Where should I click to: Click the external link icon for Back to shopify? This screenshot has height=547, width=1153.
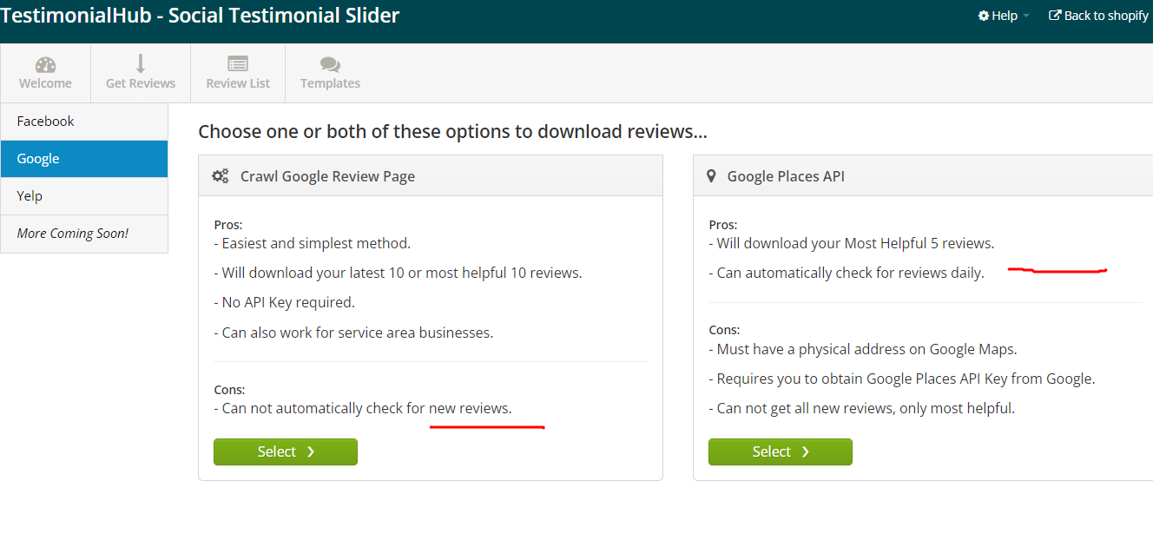pyautogui.click(x=1055, y=16)
